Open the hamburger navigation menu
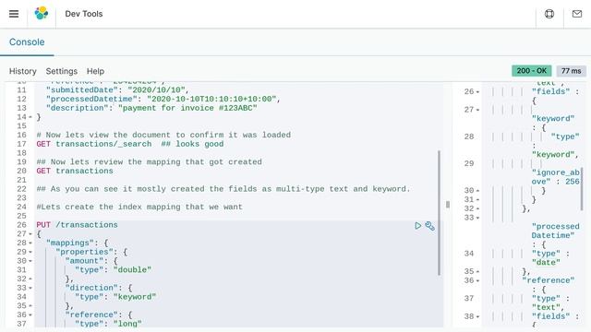The height and width of the screenshot is (332, 591). point(14,14)
